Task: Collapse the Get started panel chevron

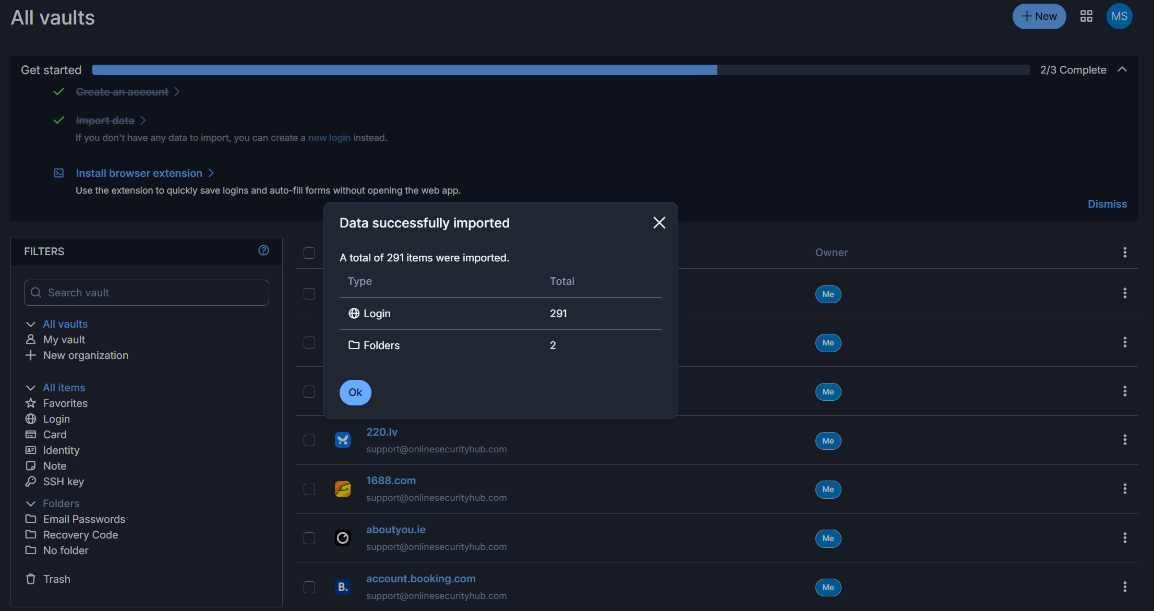Action: click(x=1122, y=69)
